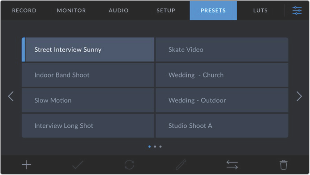Go to next presets page arrow
Image resolution: width=310 pixels, height=175 pixels.
(299, 96)
